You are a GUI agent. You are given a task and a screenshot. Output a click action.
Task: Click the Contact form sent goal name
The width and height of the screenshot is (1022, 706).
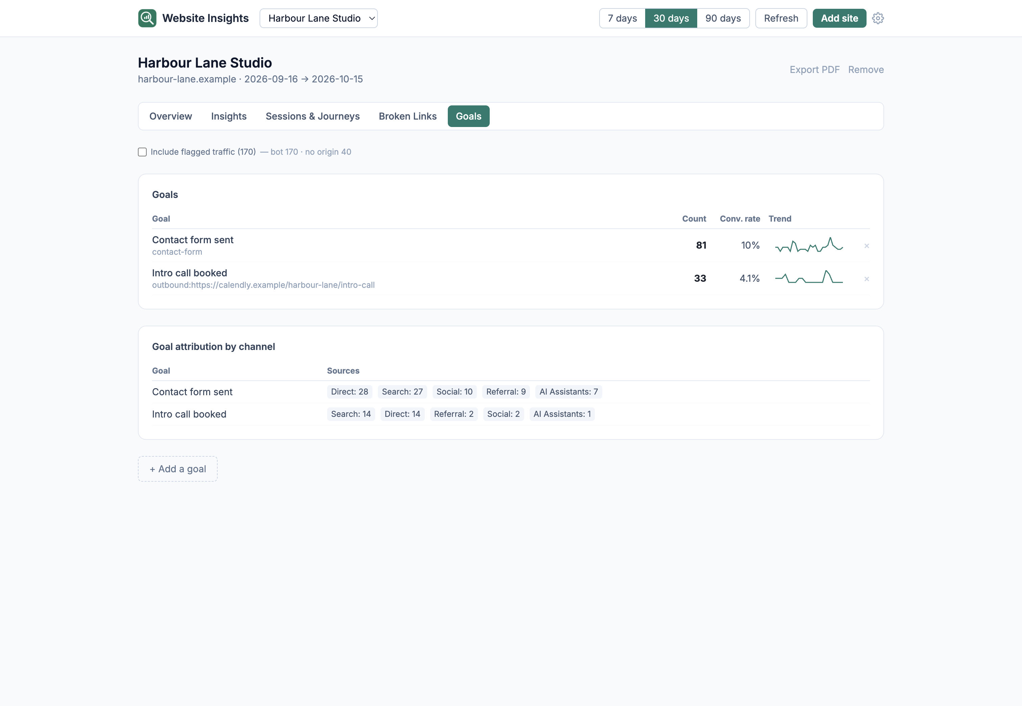click(193, 240)
